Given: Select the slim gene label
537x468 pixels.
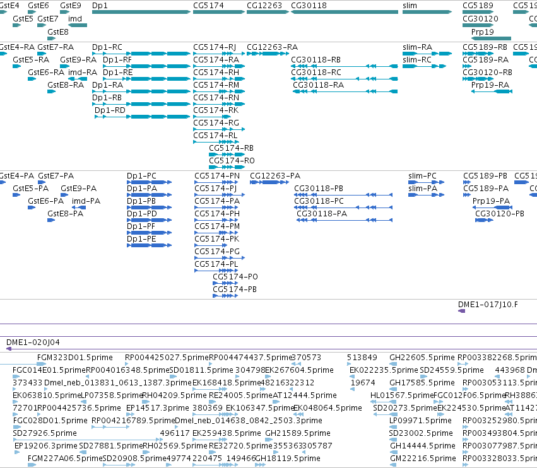Looking at the screenshot, I should [x=410, y=6].
